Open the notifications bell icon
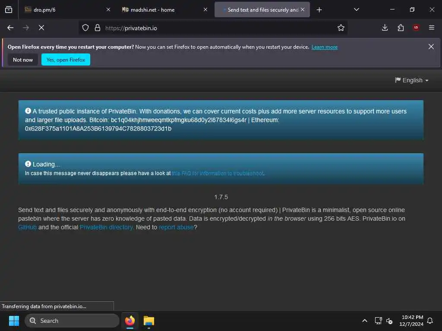 [x=430, y=321]
